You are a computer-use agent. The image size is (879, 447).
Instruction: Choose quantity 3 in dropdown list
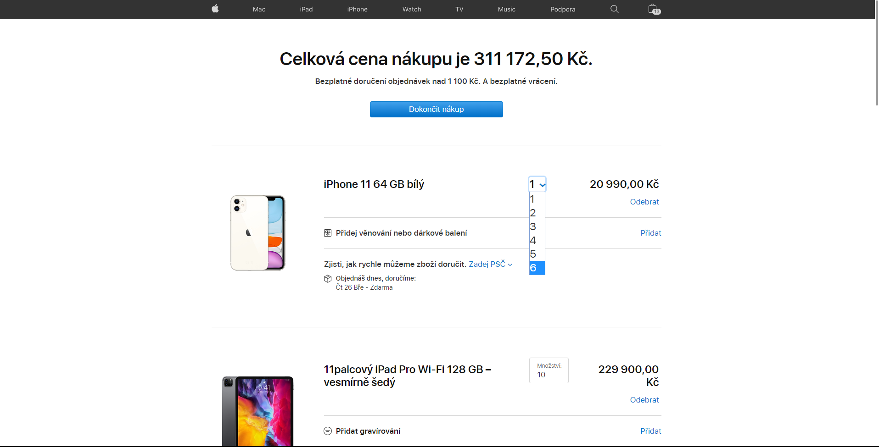[537, 226]
